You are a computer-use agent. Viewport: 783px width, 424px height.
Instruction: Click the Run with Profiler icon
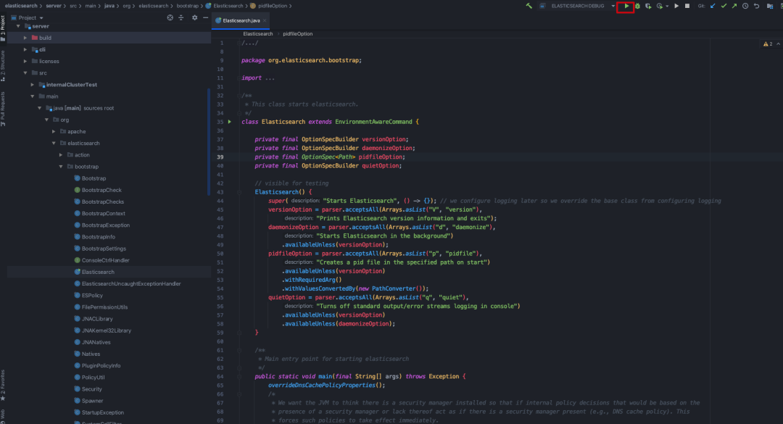(660, 6)
